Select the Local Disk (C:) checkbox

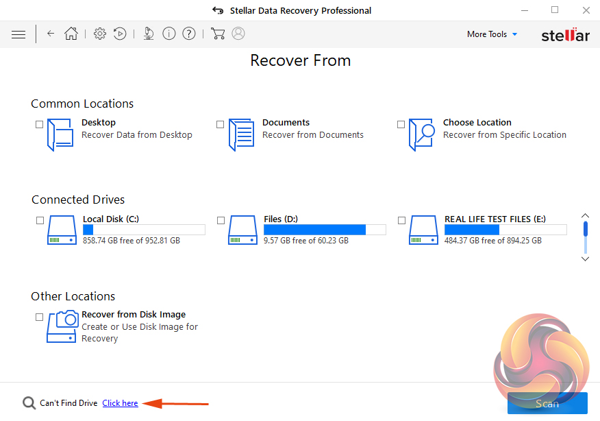[40, 220]
